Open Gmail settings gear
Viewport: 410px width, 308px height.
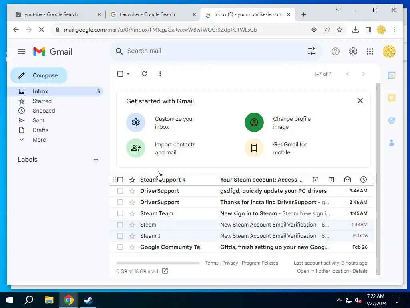[x=353, y=51]
